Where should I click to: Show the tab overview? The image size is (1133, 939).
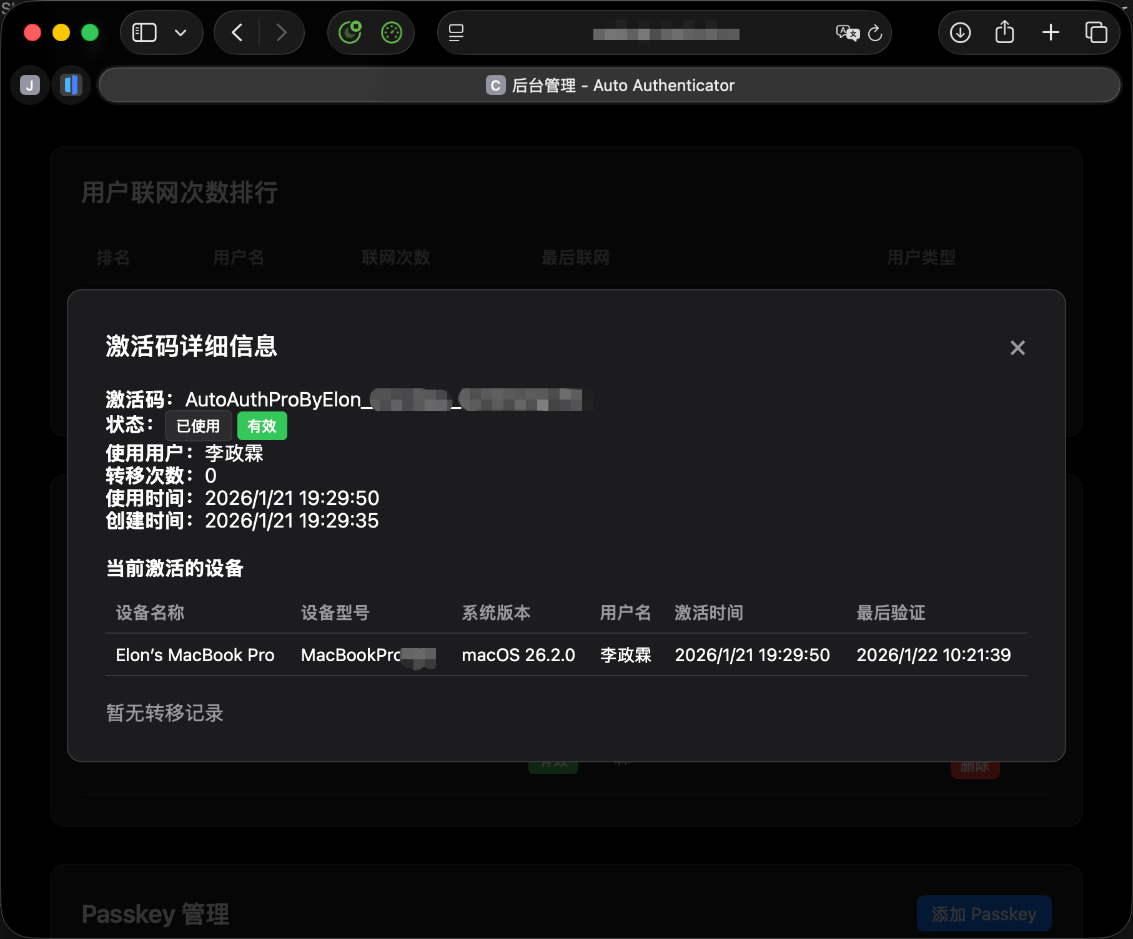pyautogui.click(x=1096, y=32)
